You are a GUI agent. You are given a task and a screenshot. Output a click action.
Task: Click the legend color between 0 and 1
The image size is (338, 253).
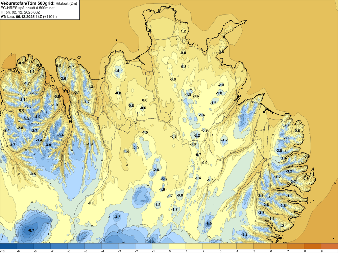point(177,246)
